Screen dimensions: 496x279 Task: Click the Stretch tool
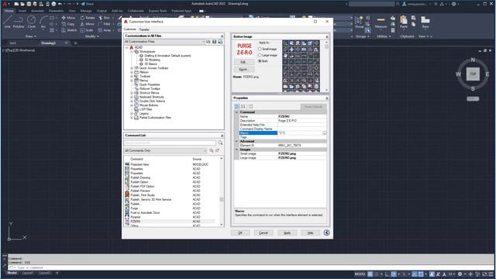(69, 30)
